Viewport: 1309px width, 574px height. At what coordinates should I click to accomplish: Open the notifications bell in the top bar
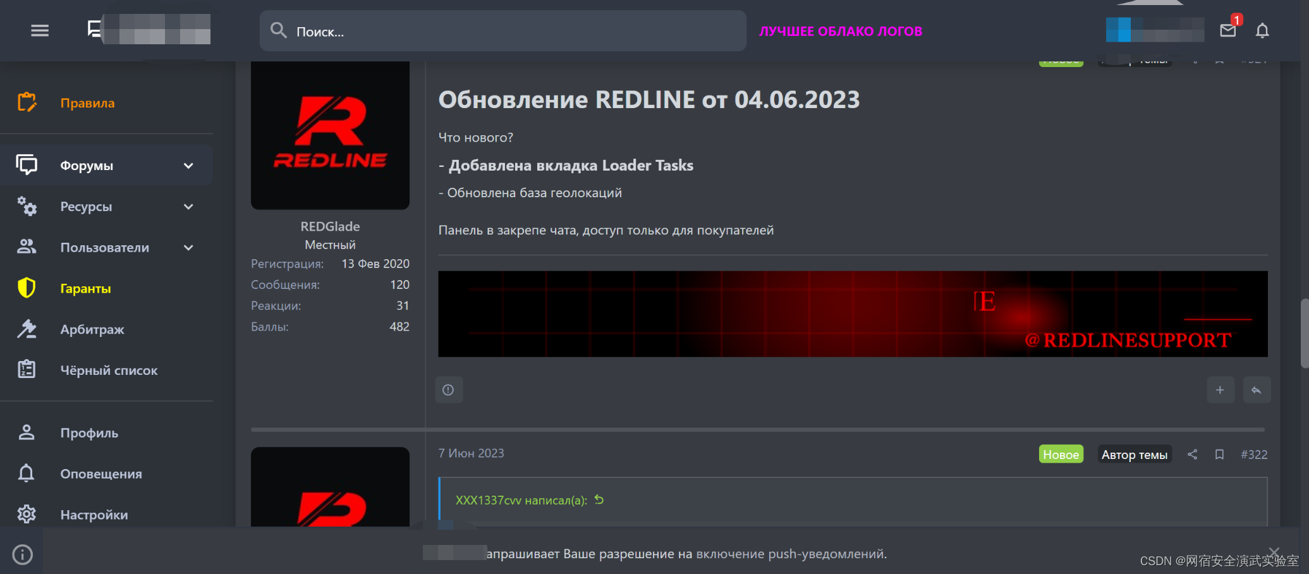[x=1262, y=30]
